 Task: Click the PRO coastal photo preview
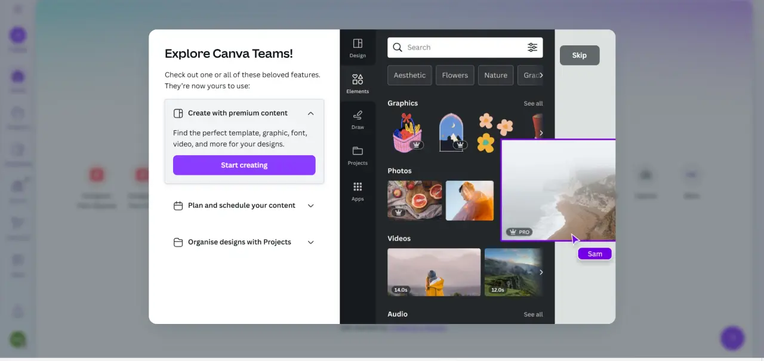pyautogui.click(x=558, y=190)
